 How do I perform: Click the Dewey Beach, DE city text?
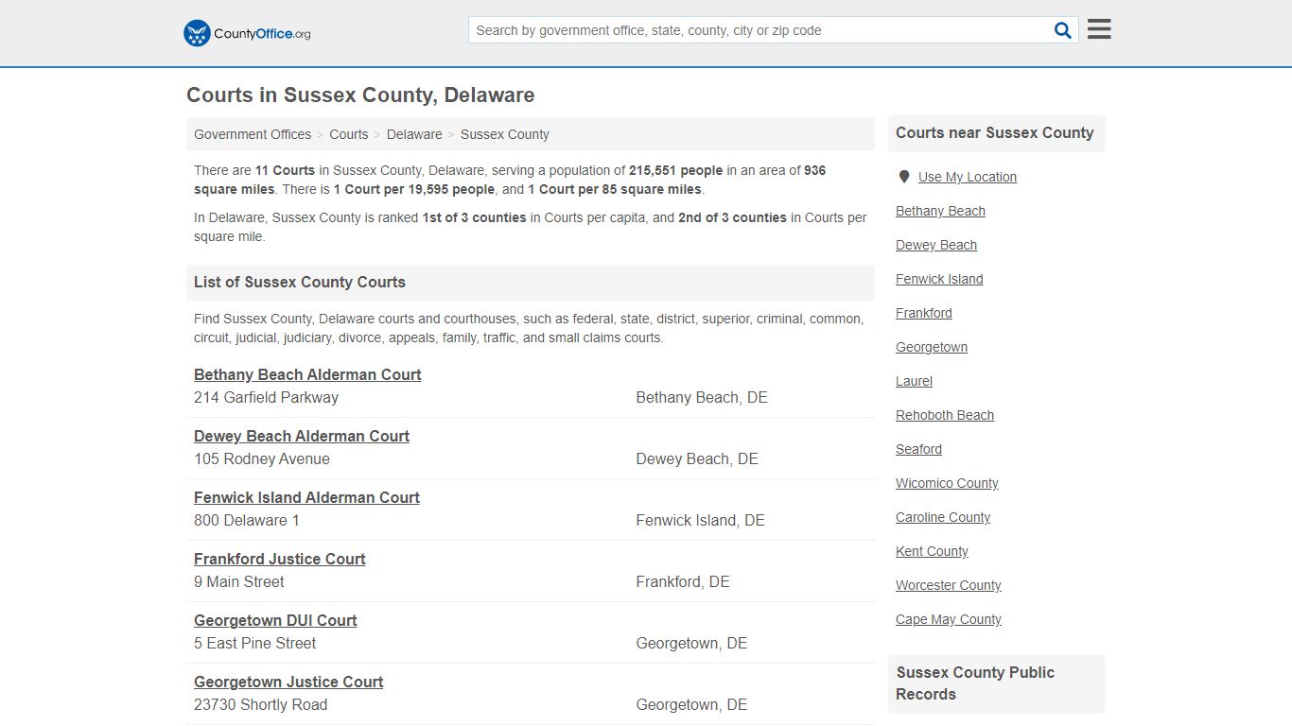[x=697, y=459]
